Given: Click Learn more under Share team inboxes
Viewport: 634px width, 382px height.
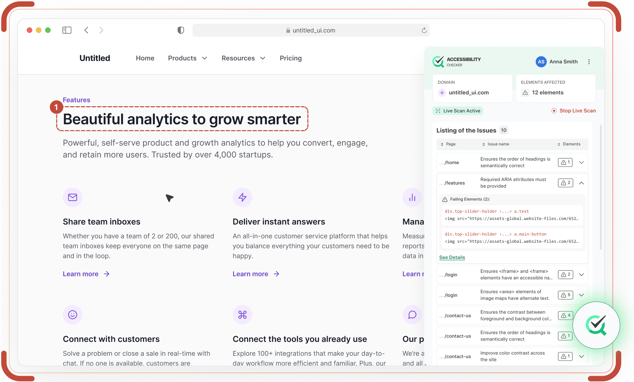Looking at the screenshot, I should coord(81,274).
